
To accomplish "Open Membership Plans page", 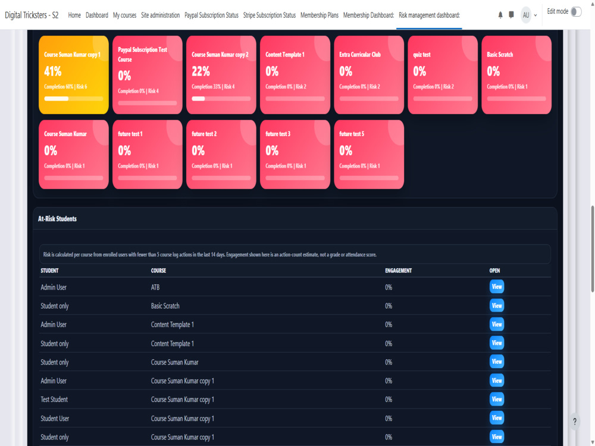I will click(x=320, y=15).
